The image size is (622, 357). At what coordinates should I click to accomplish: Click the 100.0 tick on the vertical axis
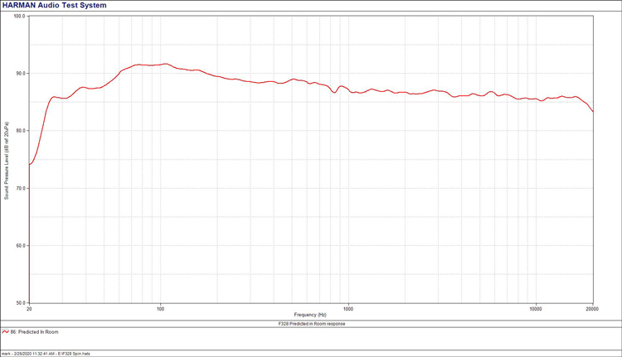[x=20, y=16]
